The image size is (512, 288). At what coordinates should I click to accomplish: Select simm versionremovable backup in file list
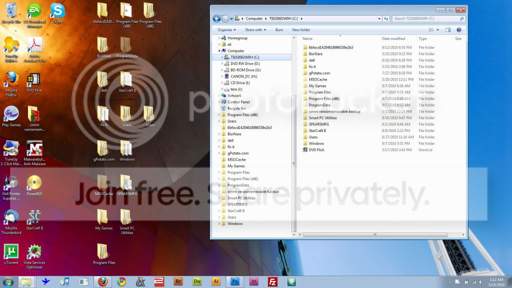[334, 111]
